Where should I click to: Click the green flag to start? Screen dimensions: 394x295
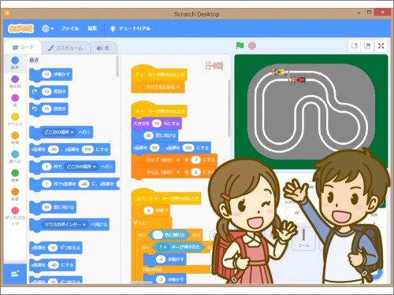click(x=240, y=46)
